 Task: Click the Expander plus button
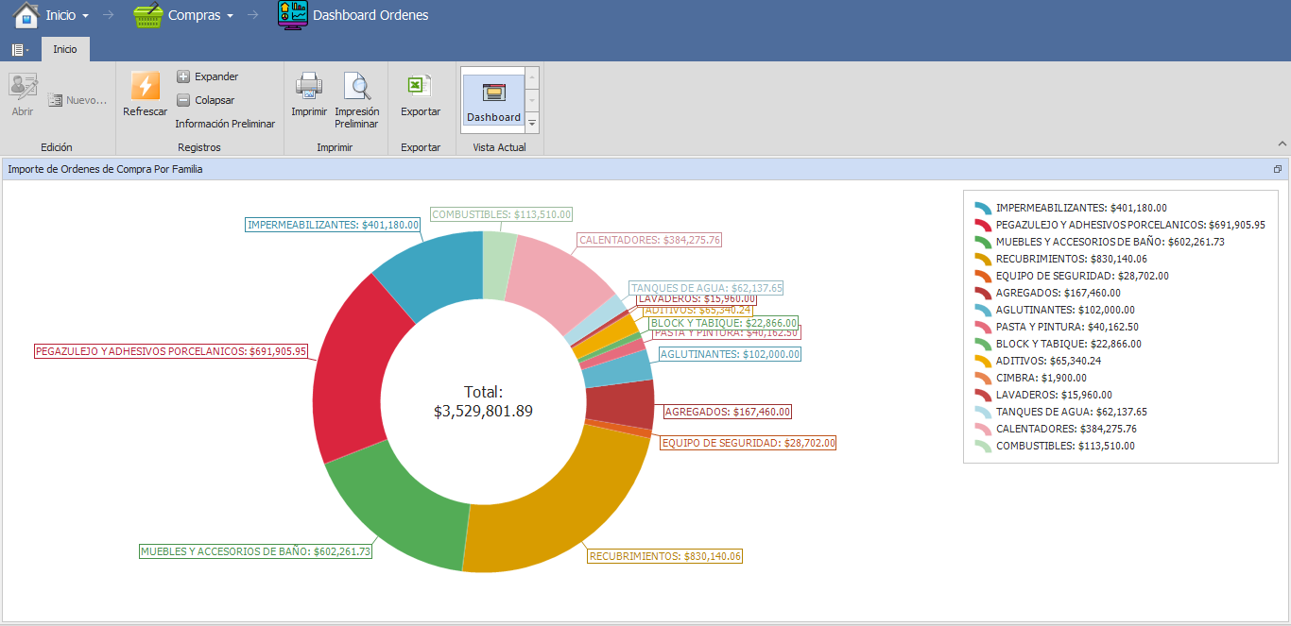pyautogui.click(x=207, y=76)
